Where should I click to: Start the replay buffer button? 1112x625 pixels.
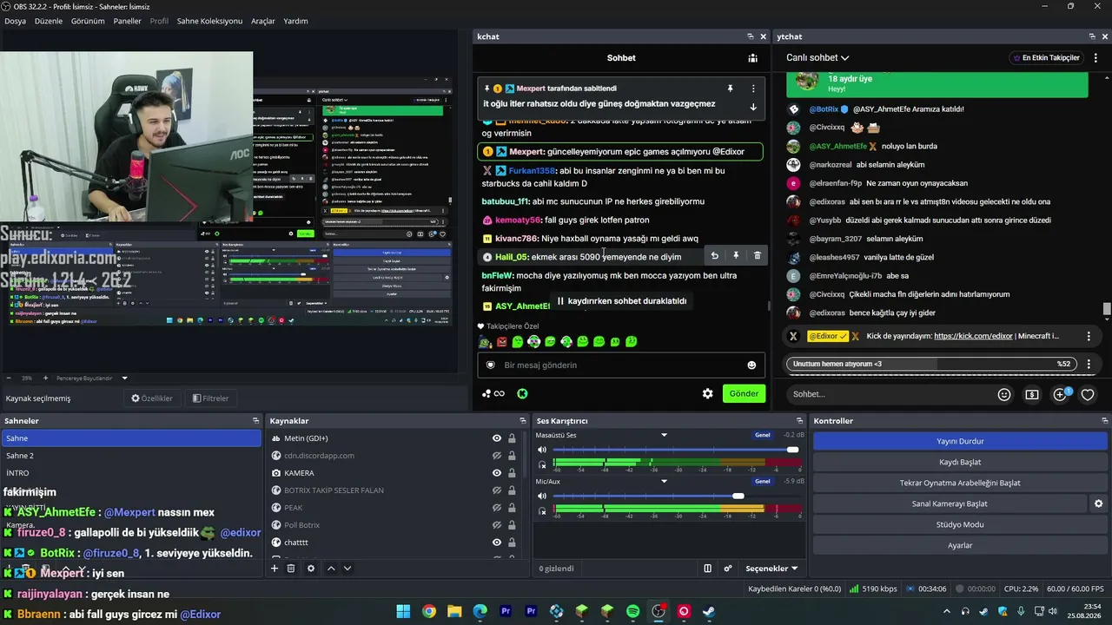(960, 483)
